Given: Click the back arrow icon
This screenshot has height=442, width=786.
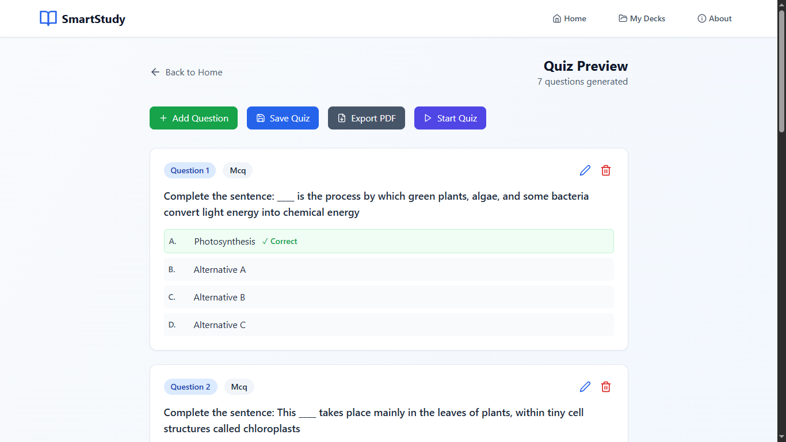Looking at the screenshot, I should click(x=155, y=72).
